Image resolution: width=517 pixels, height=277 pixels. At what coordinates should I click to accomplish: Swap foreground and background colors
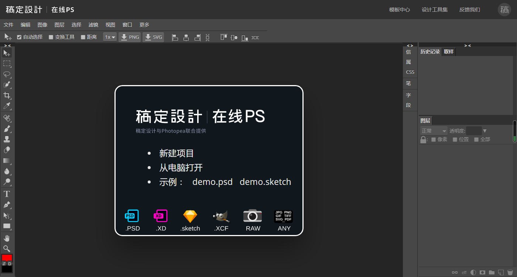click(x=4, y=264)
